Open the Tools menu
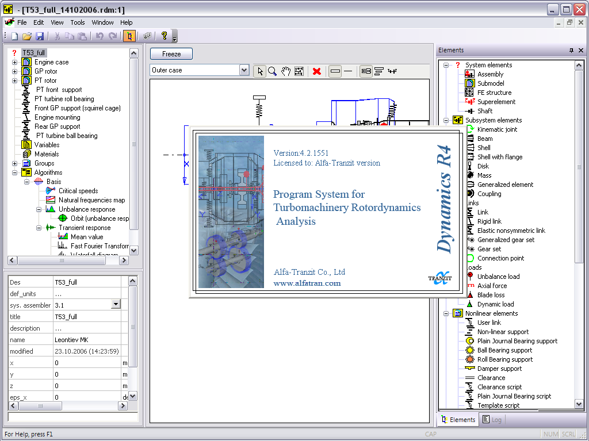Screen dimensions: 589x441 click(78, 22)
